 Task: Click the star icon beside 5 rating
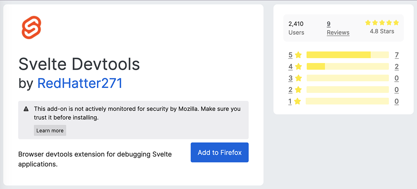click(298, 55)
